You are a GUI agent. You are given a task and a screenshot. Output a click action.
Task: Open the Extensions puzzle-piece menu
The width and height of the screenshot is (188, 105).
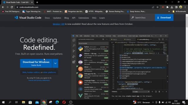pyautogui.click(x=167, y=7)
